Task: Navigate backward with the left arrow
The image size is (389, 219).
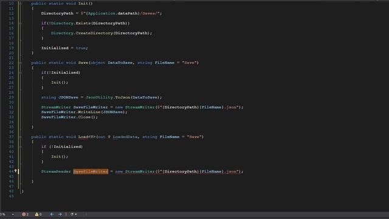Action: (52, 214)
